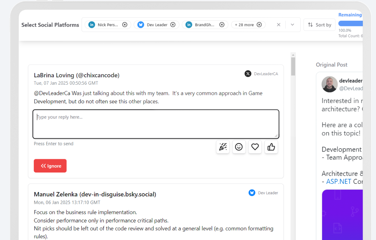376x240 pixels.
Task: Remove the BrandGh... platform chip
Action: 222,25
